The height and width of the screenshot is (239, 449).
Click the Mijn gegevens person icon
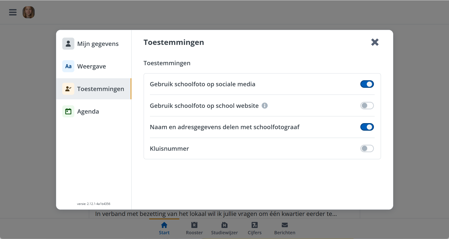[x=68, y=44]
